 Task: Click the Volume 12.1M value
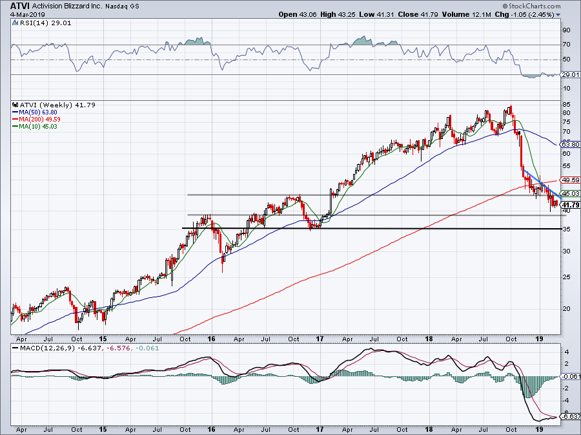[467, 14]
